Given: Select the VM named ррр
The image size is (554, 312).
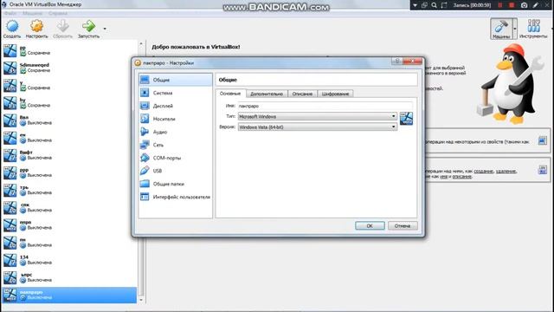Looking at the screenshot, I should pos(69,172).
